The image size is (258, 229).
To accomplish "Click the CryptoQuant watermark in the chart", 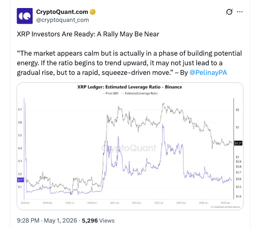I will 129,148.
